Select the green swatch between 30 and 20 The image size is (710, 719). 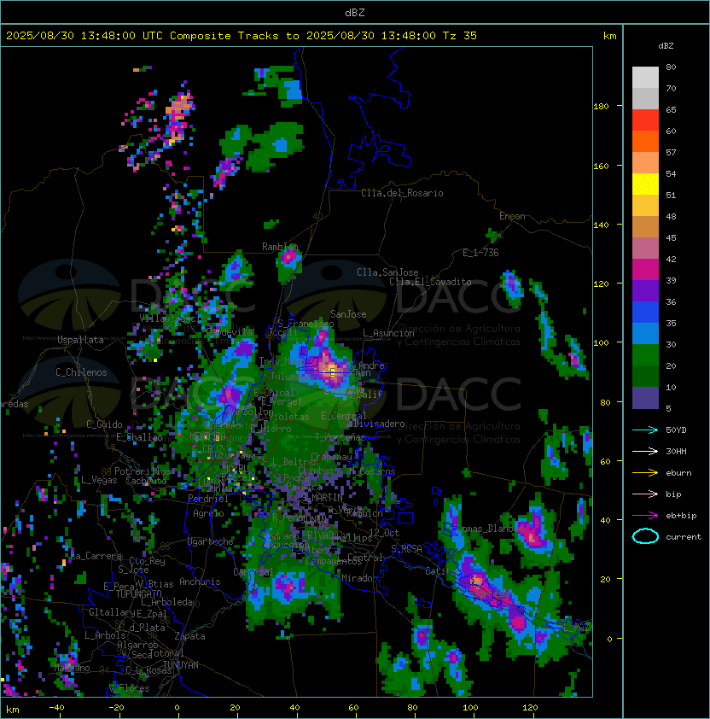[x=645, y=354]
